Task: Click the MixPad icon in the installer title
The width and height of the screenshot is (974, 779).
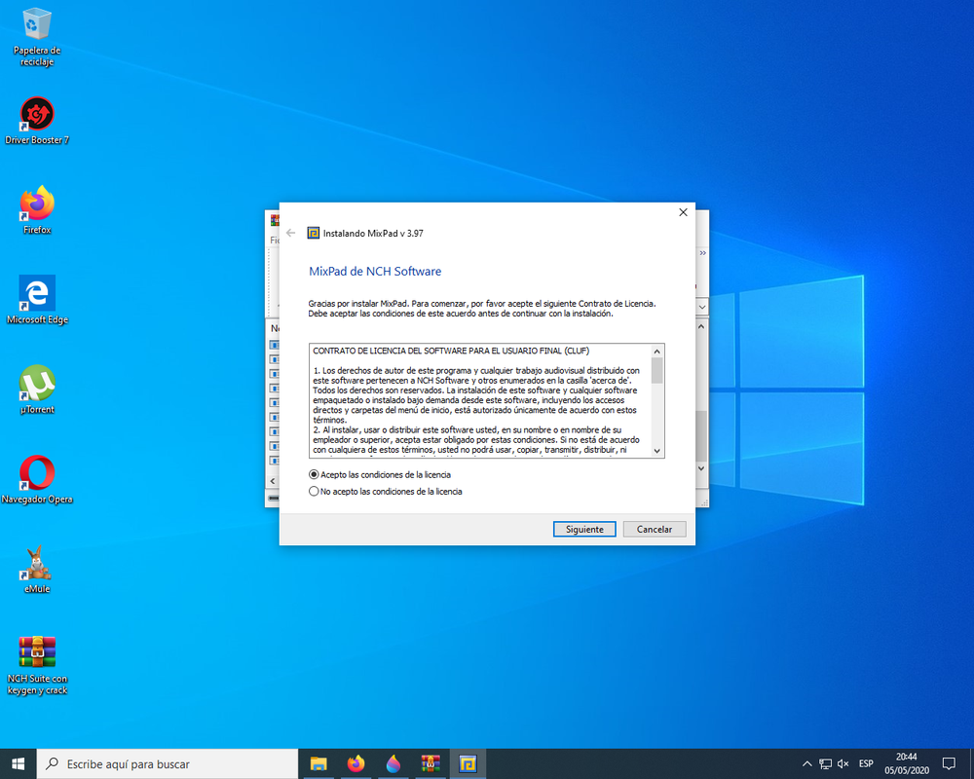Action: click(x=314, y=234)
